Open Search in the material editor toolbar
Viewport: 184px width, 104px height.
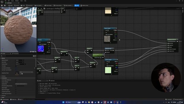[x=17, y=5]
